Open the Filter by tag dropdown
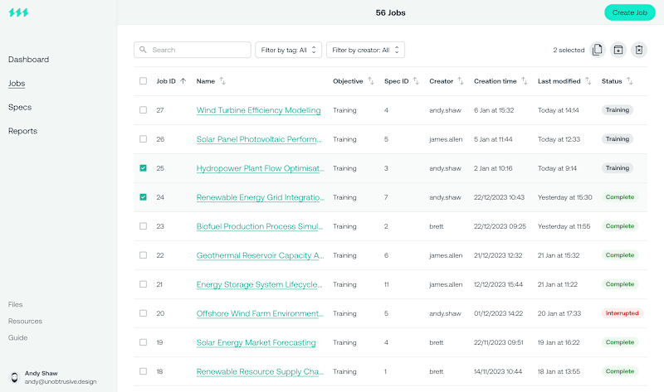 [288, 50]
